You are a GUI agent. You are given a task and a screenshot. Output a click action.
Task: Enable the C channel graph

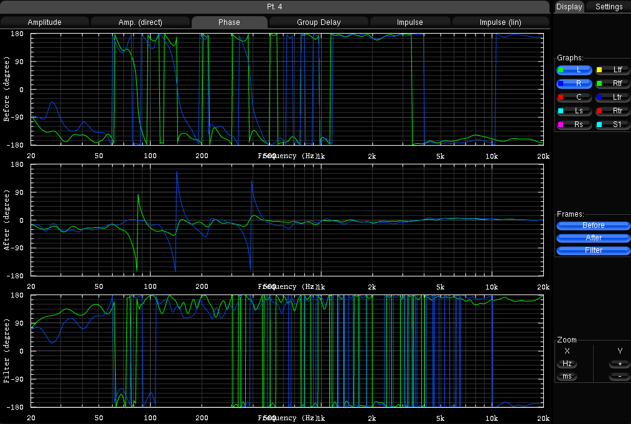573,97
